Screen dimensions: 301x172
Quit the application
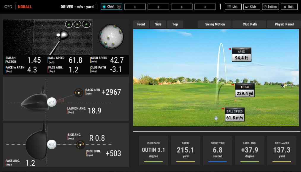pos(289,7)
